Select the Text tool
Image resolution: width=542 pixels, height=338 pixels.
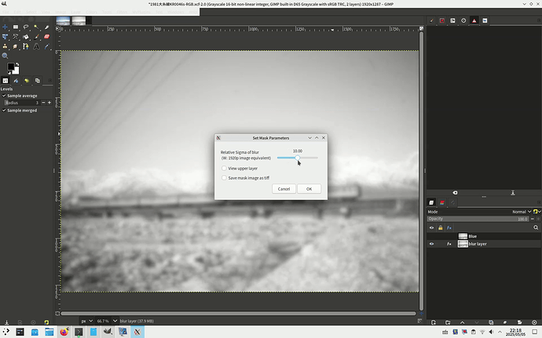[x=36, y=46]
